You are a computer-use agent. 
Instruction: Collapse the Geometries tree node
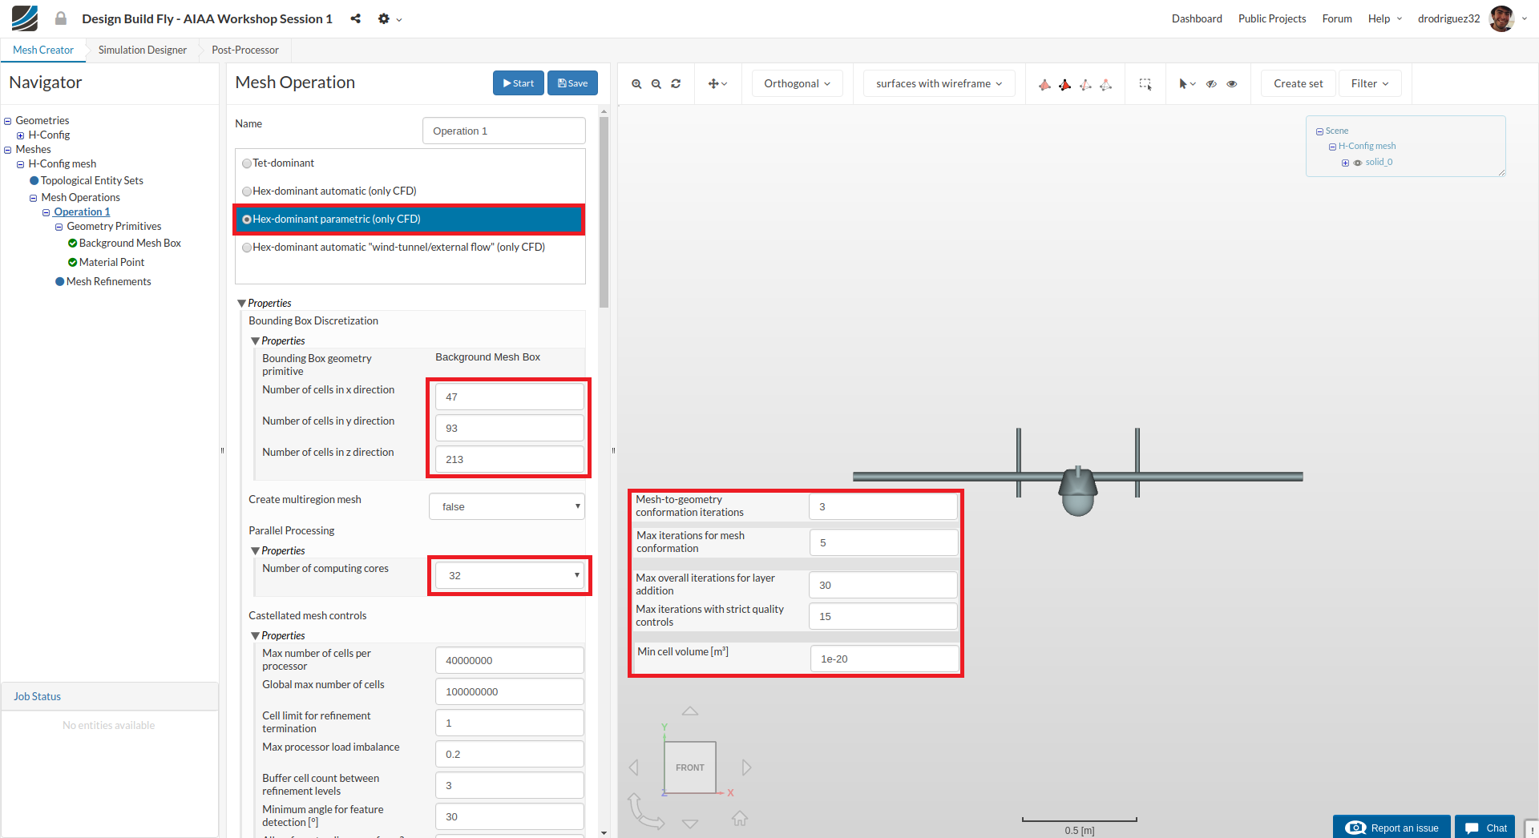tap(8, 121)
